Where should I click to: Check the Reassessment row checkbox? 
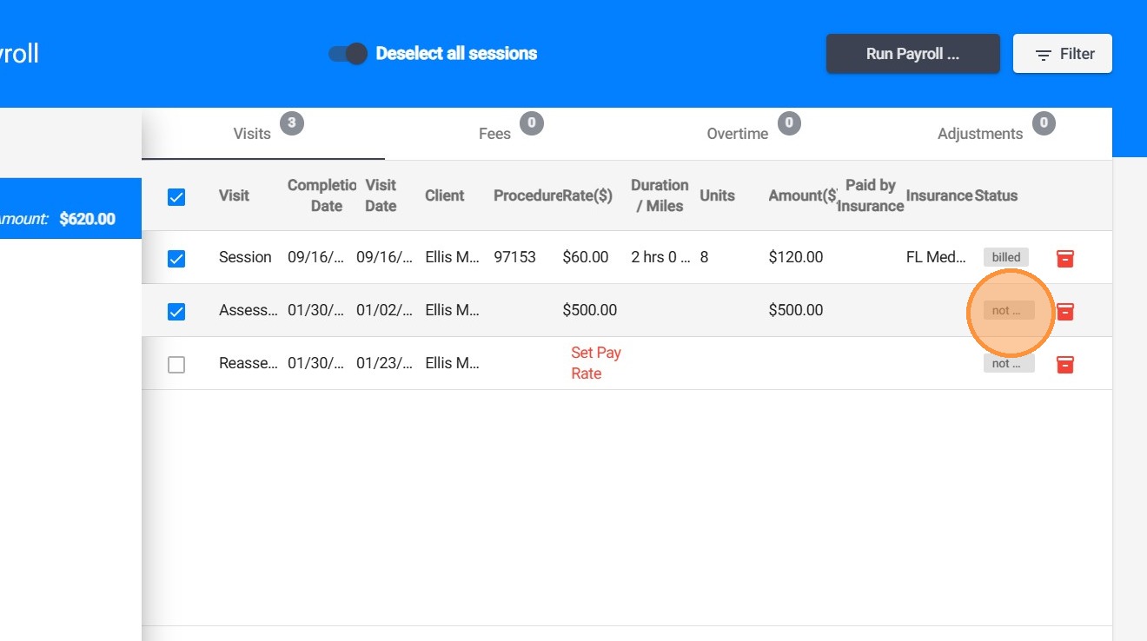click(x=176, y=365)
